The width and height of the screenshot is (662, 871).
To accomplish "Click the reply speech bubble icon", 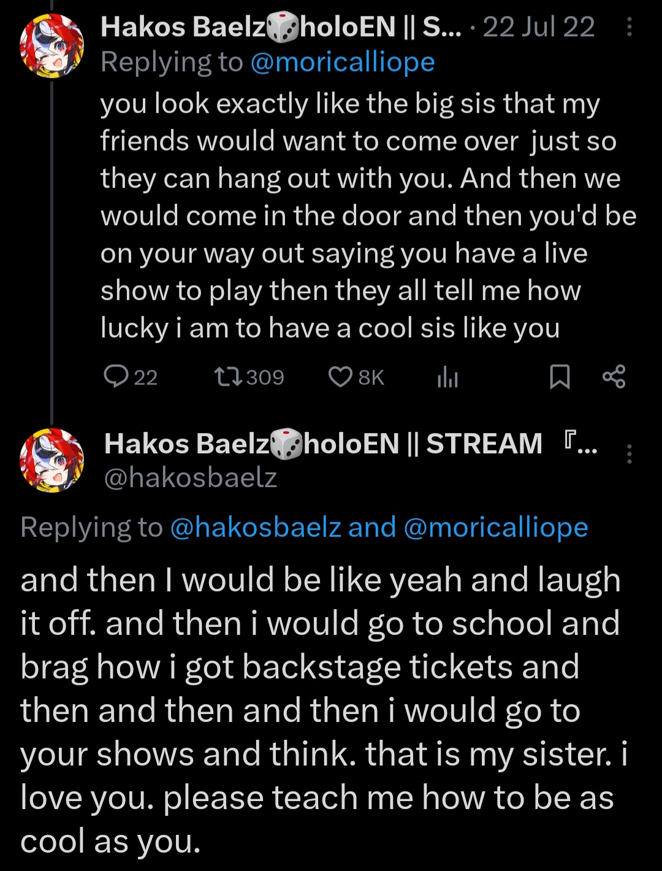I will click(116, 377).
